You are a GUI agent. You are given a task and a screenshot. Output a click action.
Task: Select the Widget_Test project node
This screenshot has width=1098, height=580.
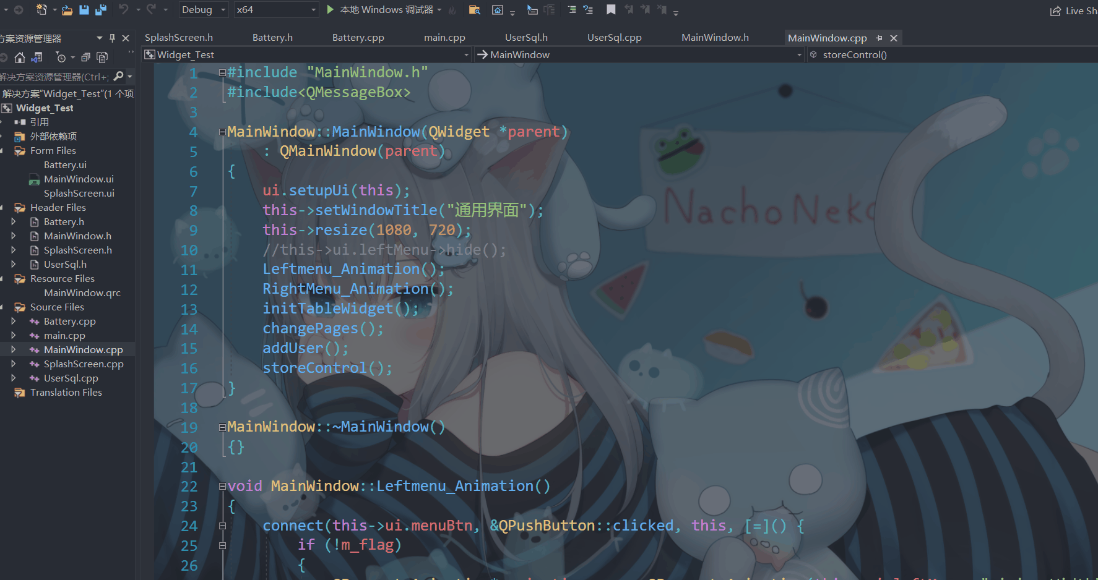click(x=45, y=108)
